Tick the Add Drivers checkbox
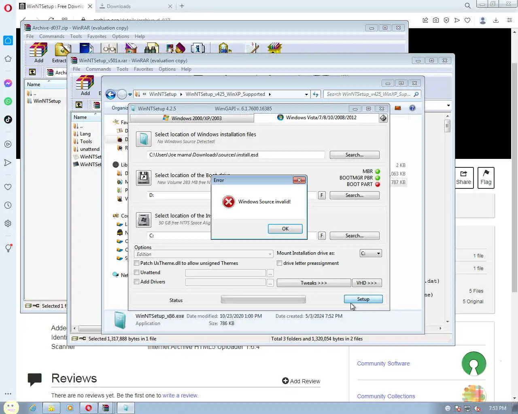Image resolution: width=518 pixels, height=414 pixels. point(137,282)
